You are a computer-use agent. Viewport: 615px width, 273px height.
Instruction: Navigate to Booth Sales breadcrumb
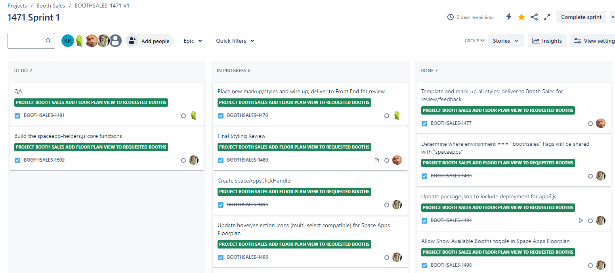tap(51, 6)
